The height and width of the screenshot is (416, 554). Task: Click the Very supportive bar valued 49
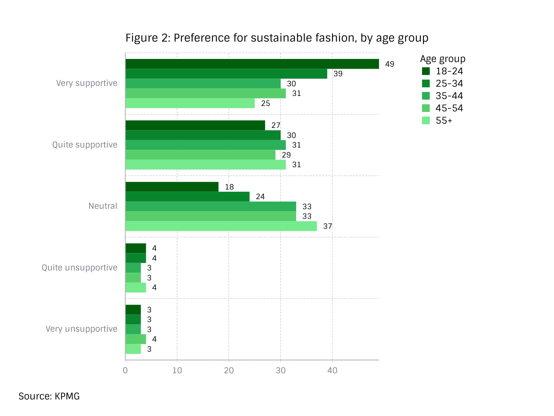(252, 64)
